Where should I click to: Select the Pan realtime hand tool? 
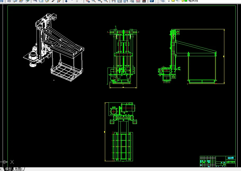(88, 1)
